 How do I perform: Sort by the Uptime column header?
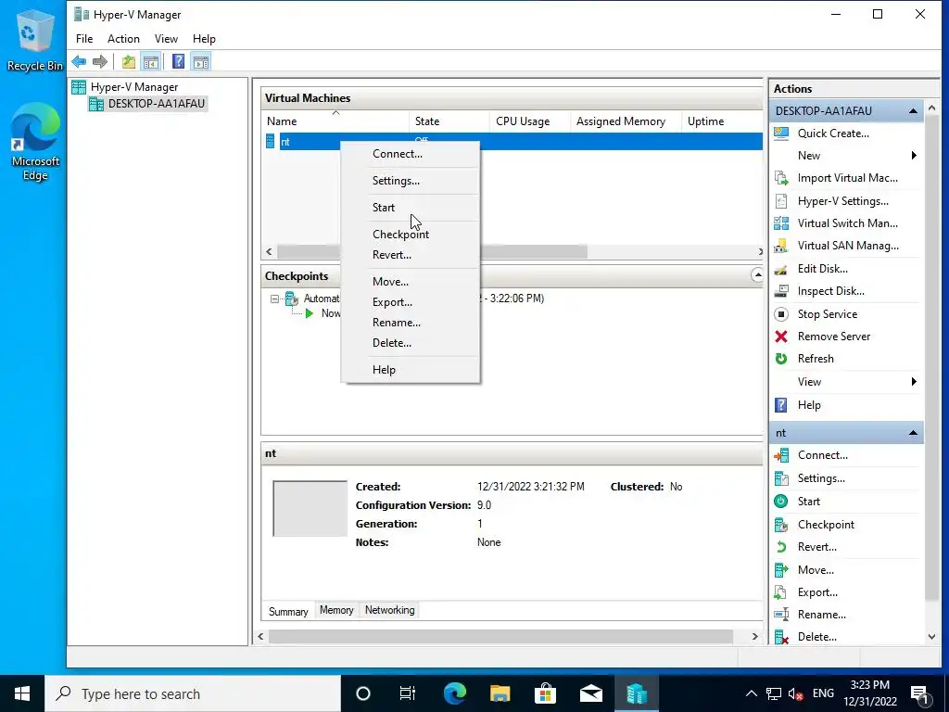pos(723,121)
